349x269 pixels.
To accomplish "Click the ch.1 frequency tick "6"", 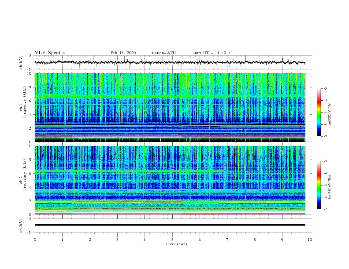I will point(30,101).
